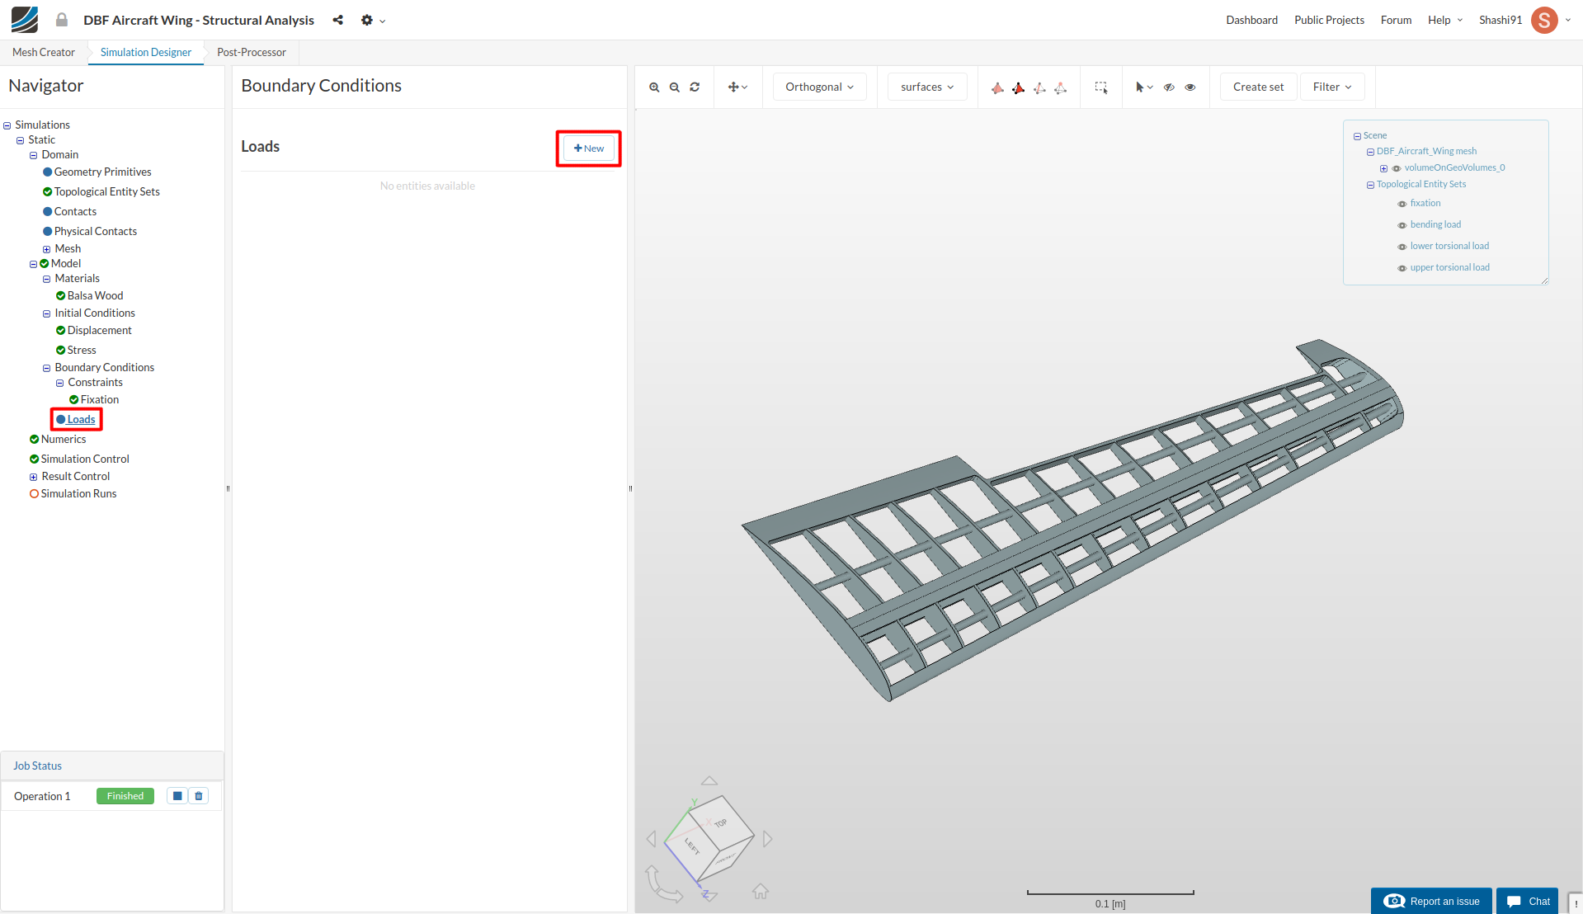Open the project settings gear menu
Viewport: 1583px width, 914px height.
(373, 20)
